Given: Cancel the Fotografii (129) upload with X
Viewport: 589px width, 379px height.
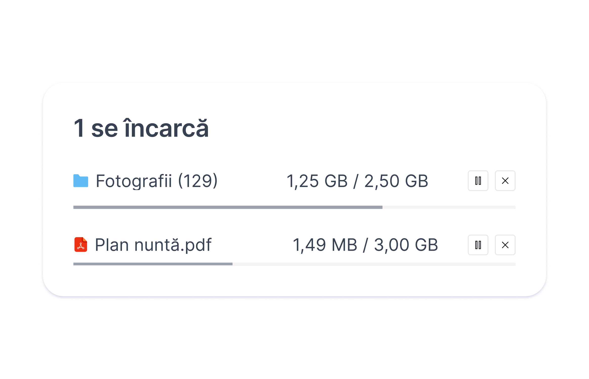Looking at the screenshot, I should 505,181.
